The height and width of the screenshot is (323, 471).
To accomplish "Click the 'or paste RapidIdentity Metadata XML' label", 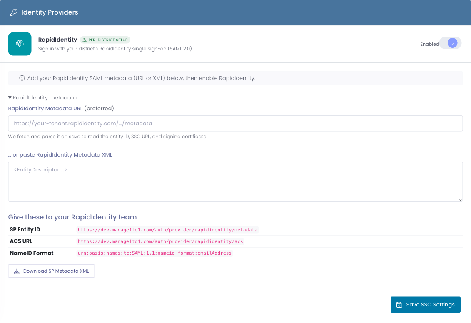I will click(x=60, y=154).
